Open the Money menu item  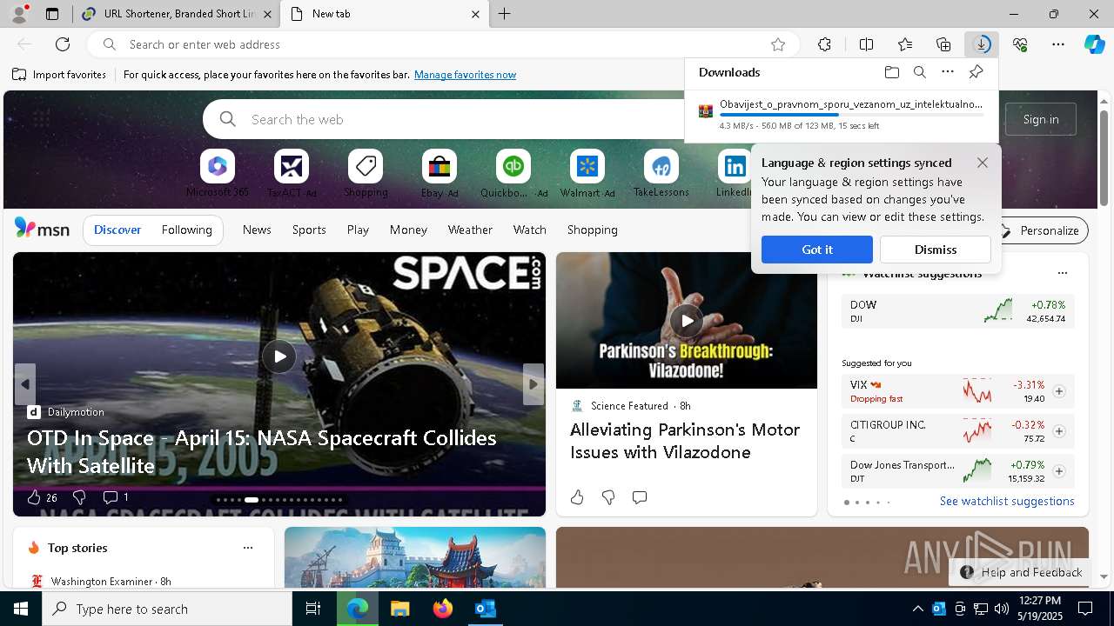pyautogui.click(x=408, y=230)
